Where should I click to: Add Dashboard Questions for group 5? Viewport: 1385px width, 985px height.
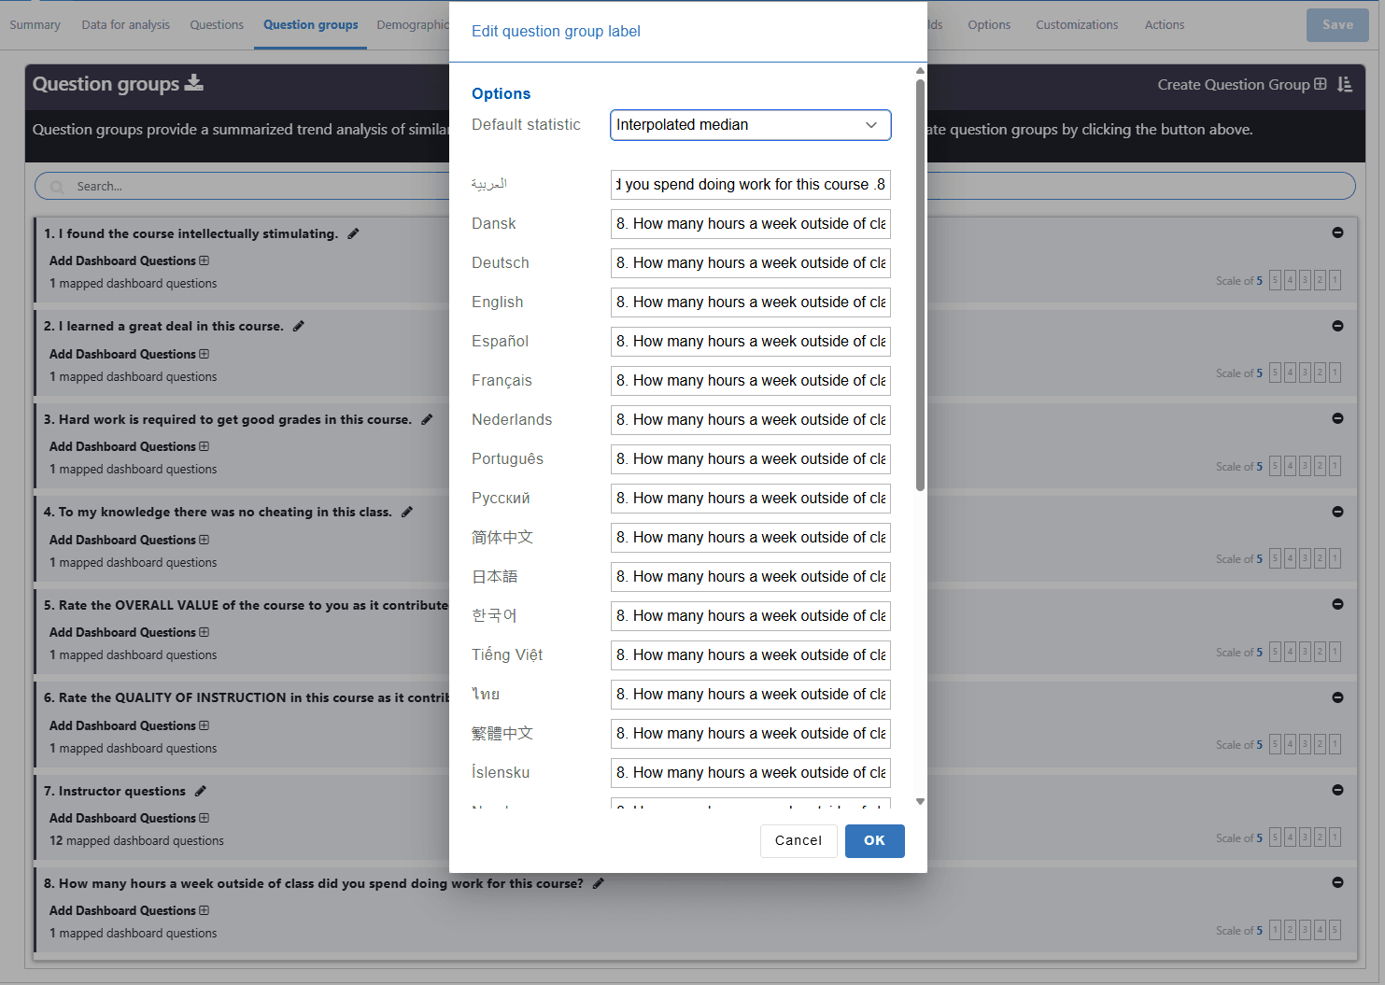(129, 632)
